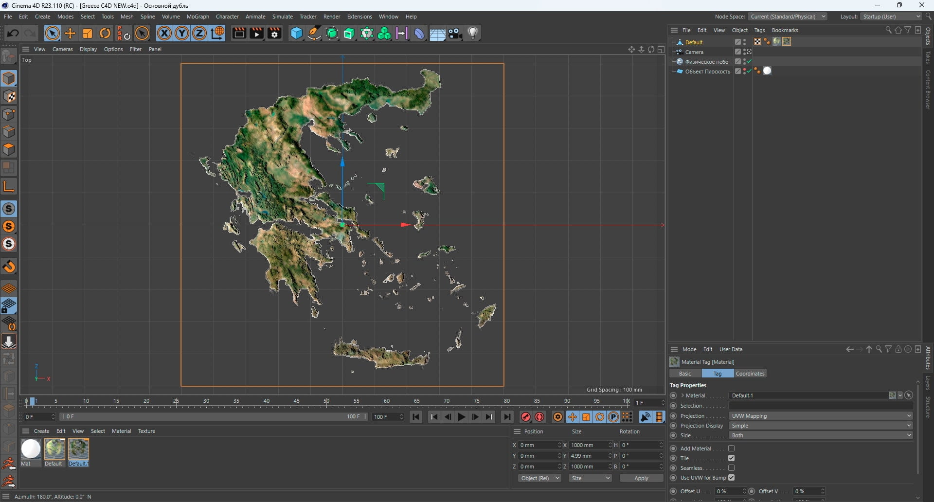The image size is (934, 502).
Task: Open Object Manager Tags menu
Action: [759, 30]
